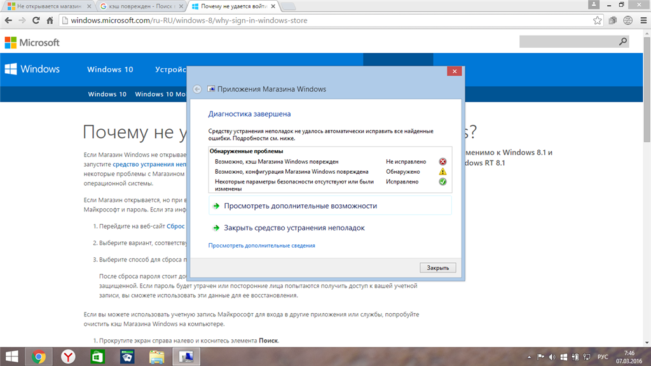This screenshot has height=366, width=651.
Task: Open Action Center flag icon
Action: 540,357
